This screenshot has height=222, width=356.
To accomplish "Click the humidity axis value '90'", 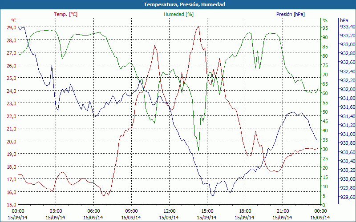I will 325,37.
